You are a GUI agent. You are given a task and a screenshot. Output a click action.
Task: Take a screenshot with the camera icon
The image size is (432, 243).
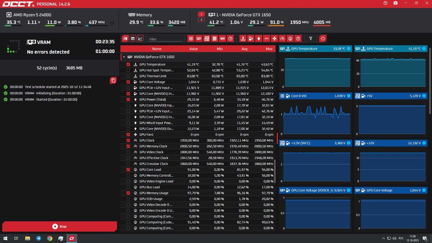tap(396, 3)
